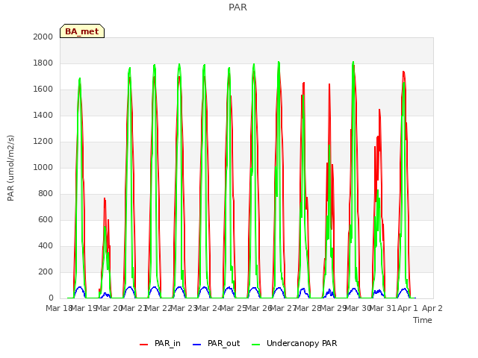This screenshot has width=478, height=358.
Task: Click the Apr 2 x-axis label
Action: pyautogui.click(x=432, y=308)
